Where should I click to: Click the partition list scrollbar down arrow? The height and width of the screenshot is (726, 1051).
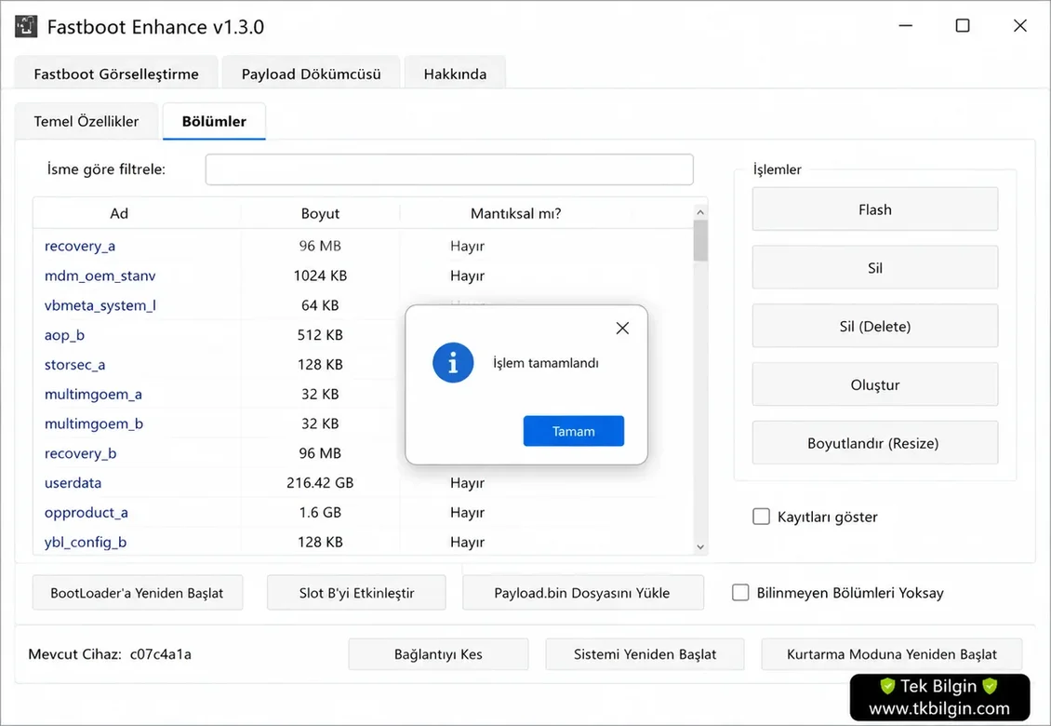[x=700, y=547]
